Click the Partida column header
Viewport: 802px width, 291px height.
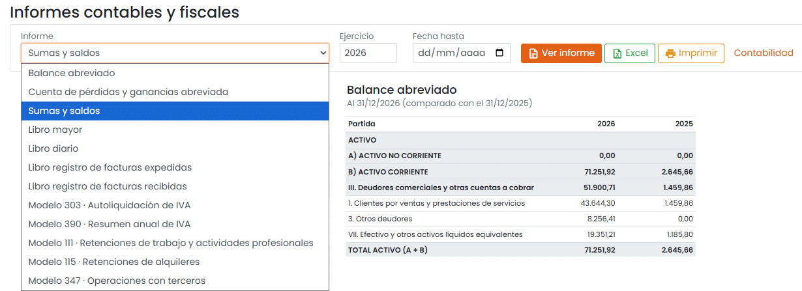[362, 124]
